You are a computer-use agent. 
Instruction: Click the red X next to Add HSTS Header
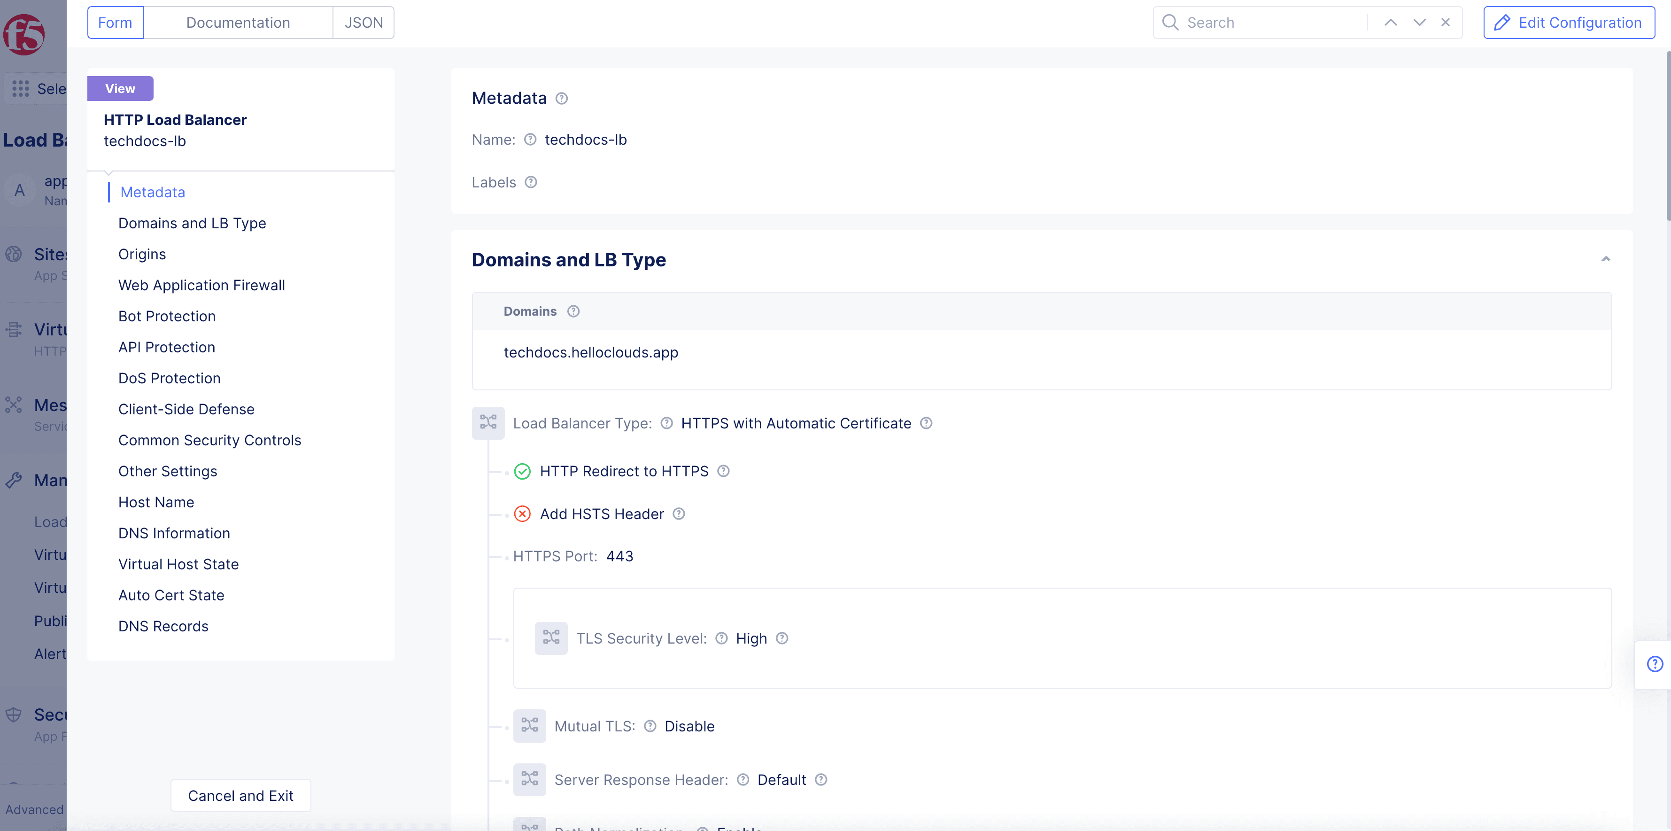[522, 514]
